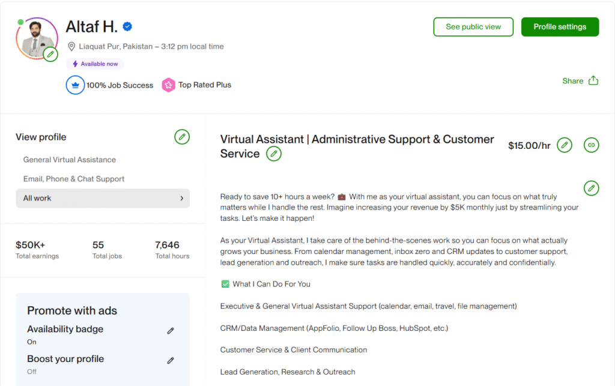Screen dimensions: 615x386
Task: Toggle Availability badge setting pencil
Action: click(x=171, y=331)
